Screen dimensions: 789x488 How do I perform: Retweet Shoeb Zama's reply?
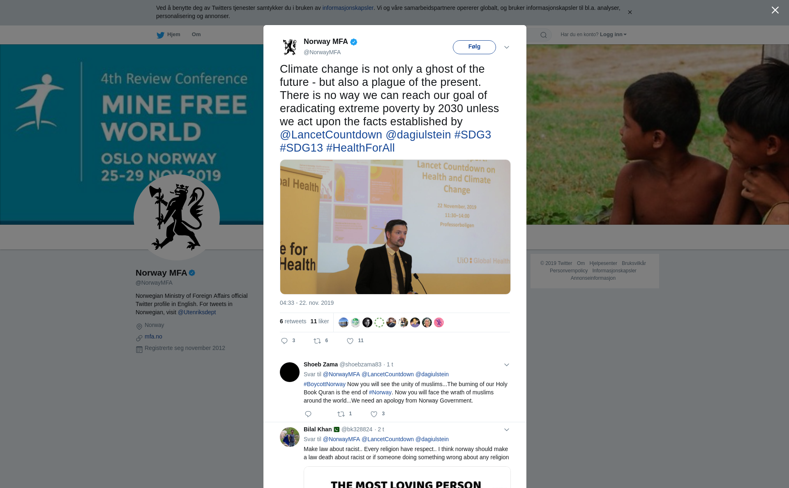341,414
